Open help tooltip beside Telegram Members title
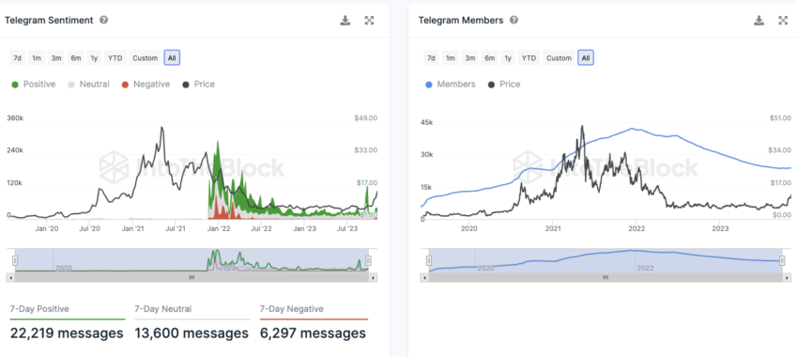The width and height of the screenshot is (798, 357). 514,21
